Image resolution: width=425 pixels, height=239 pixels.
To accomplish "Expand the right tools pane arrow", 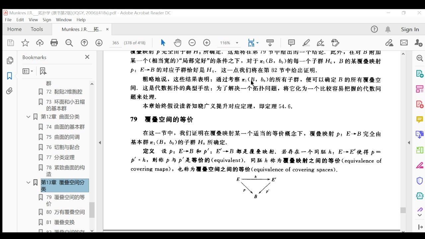I will click(x=409, y=143).
